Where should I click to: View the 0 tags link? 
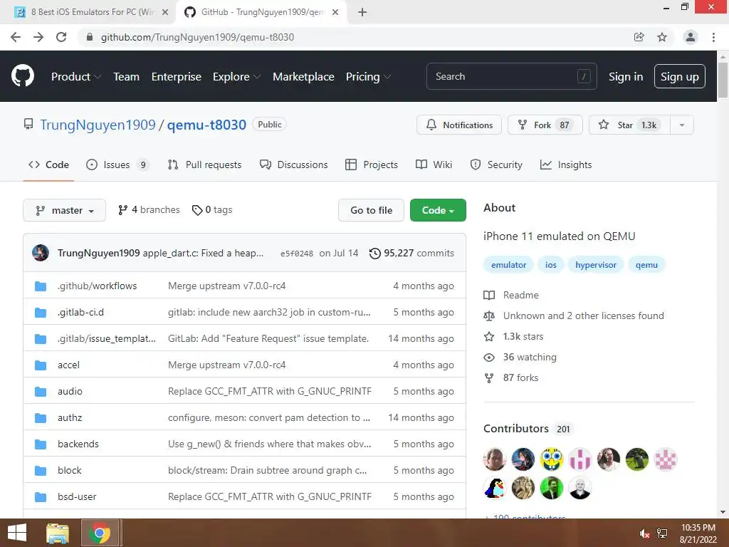[x=212, y=210]
